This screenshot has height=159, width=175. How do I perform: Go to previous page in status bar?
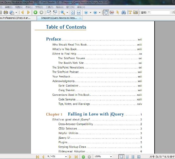tap(43, 157)
